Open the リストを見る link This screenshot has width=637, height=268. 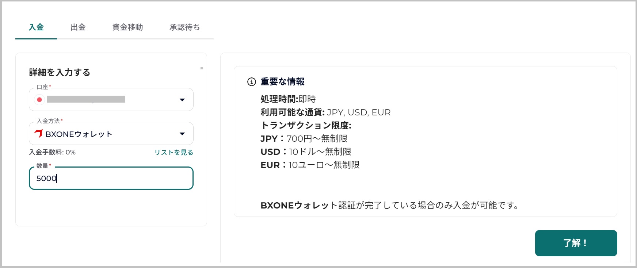[x=173, y=152]
